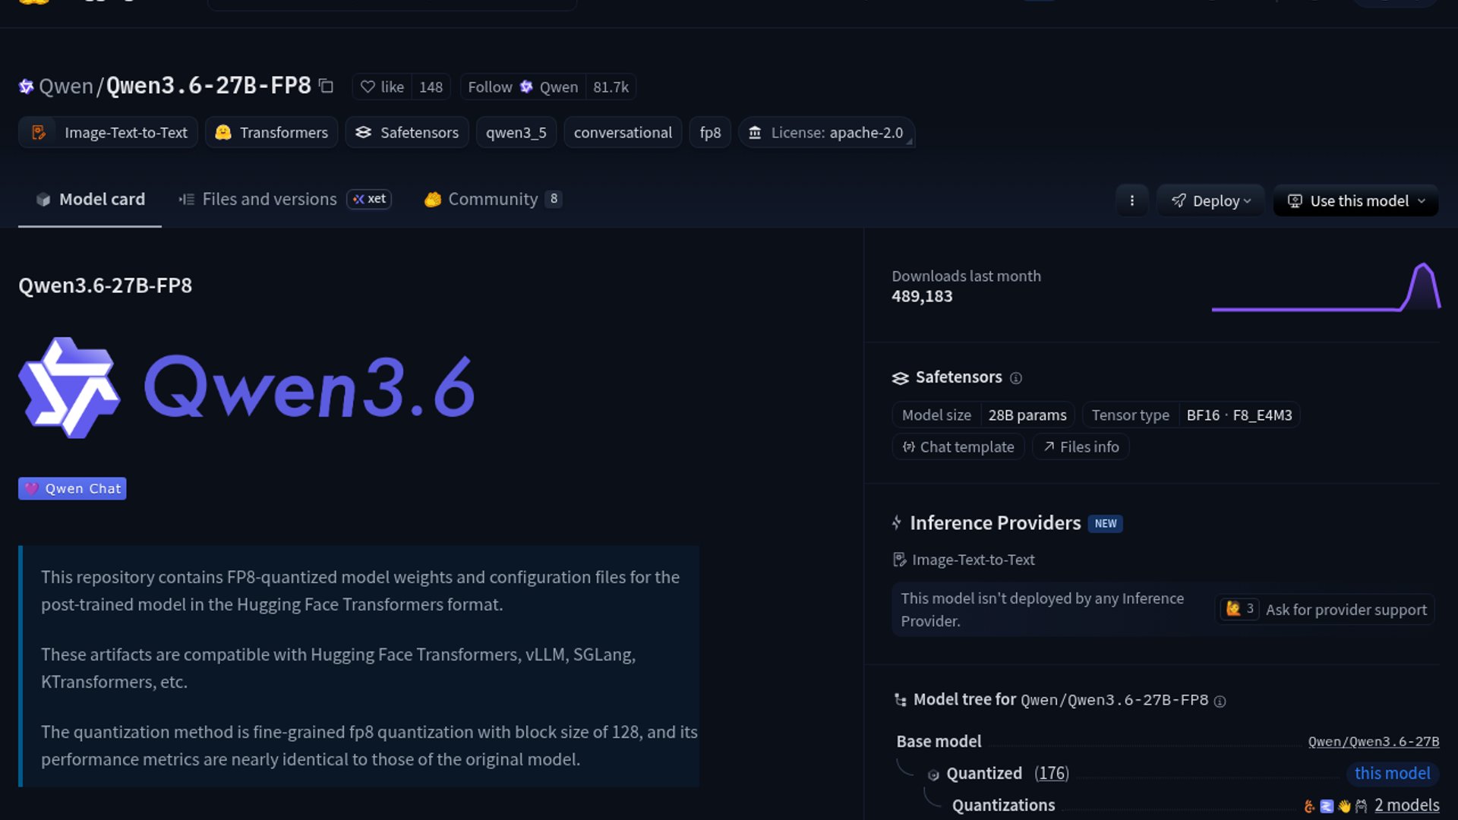Expand the Use this model dropdown
This screenshot has width=1458, height=820.
tap(1356, 201)
